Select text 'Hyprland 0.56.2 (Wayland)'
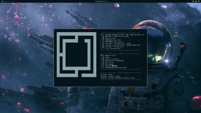The height and width of the screenshot is (113, 201). [x=114, y=61]
